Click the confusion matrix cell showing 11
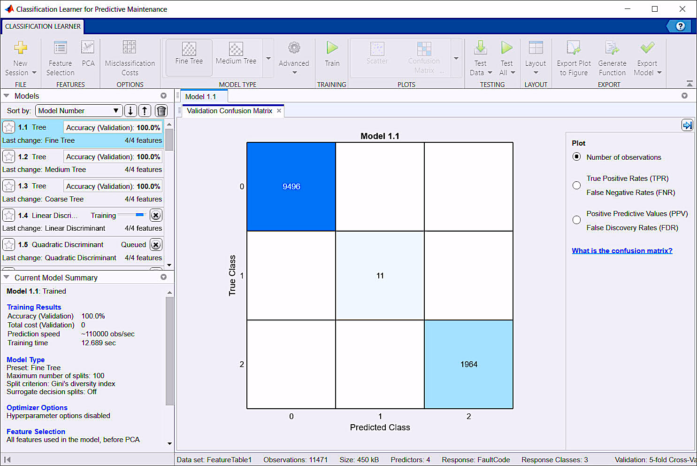 380,276
